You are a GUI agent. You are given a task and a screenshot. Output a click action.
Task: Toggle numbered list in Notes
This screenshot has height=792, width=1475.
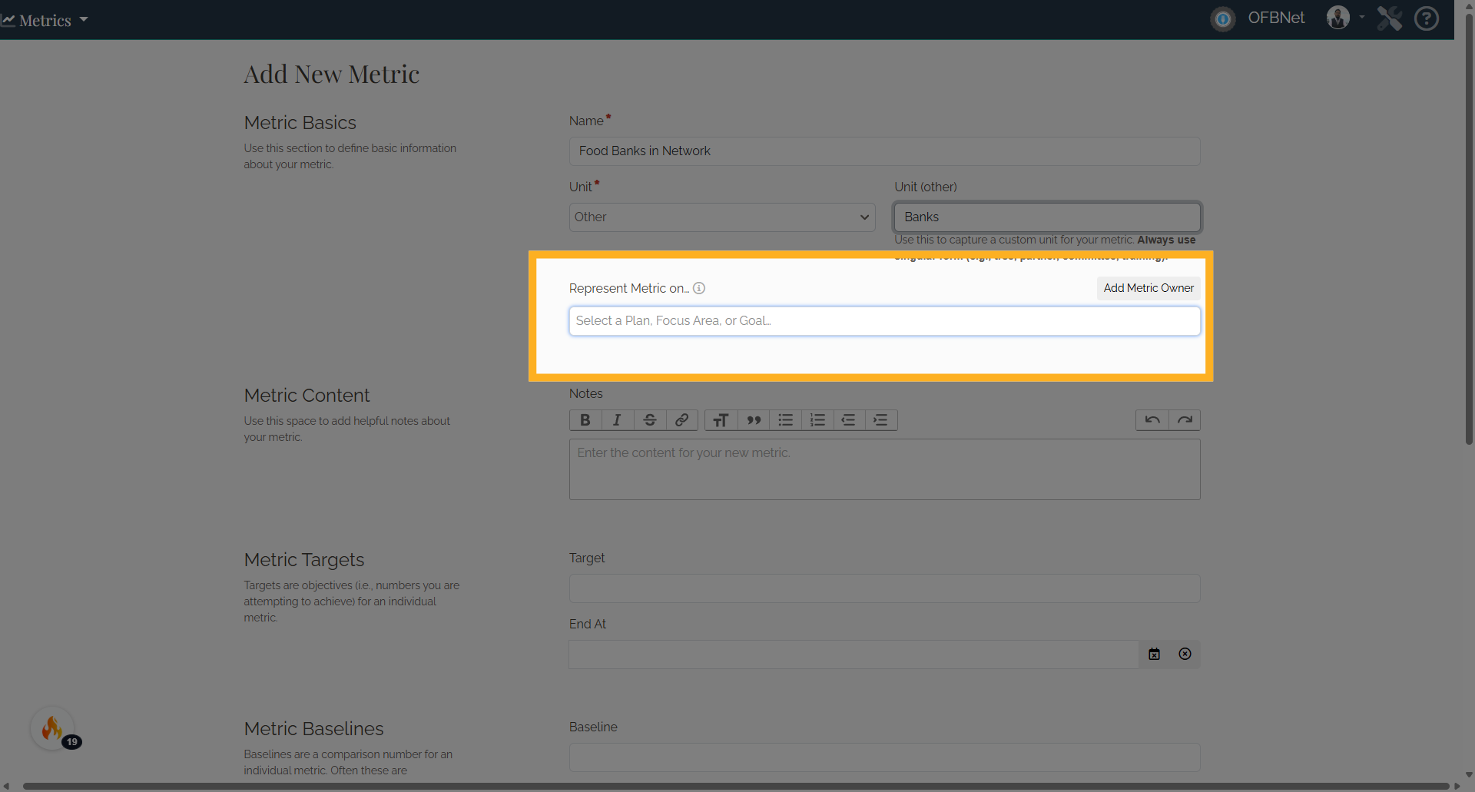tap(817, 420)
